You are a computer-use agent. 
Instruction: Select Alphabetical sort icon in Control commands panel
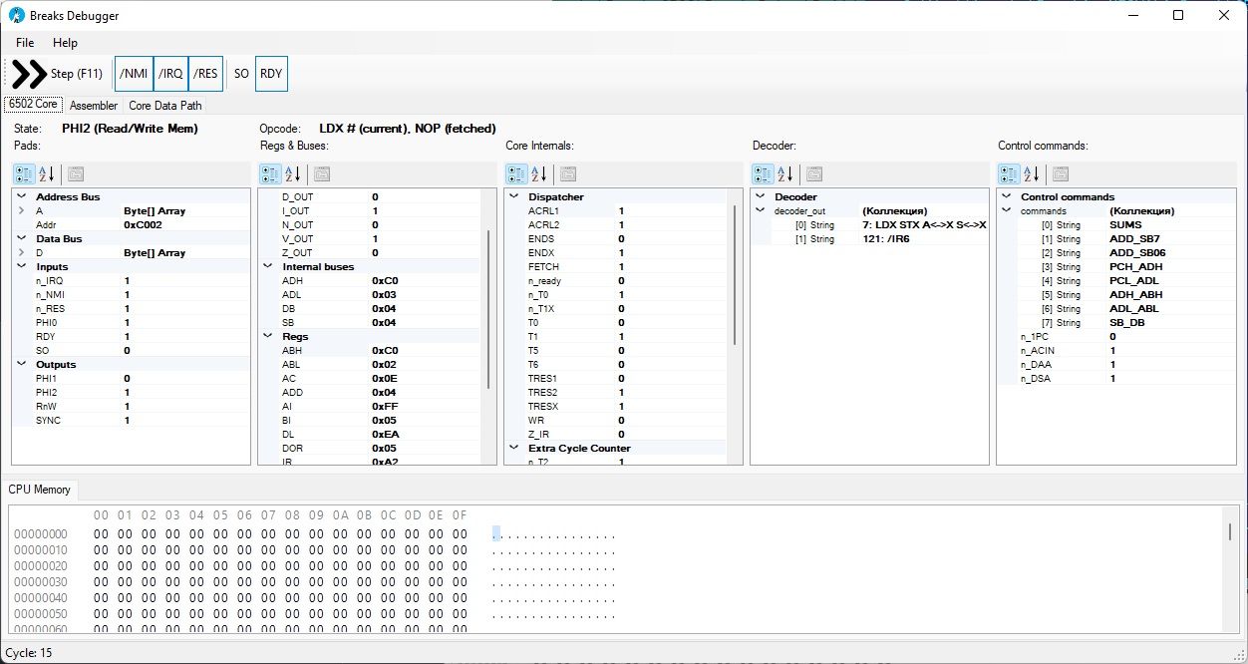(x=1031, y=174)
